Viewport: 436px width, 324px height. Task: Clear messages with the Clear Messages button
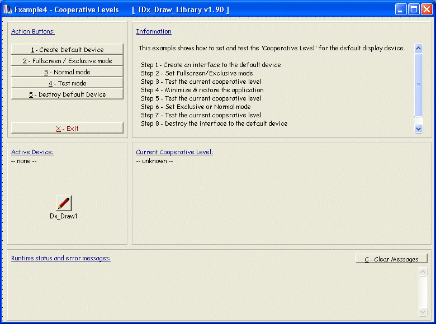pyautogui.click(x=391, y=259)
